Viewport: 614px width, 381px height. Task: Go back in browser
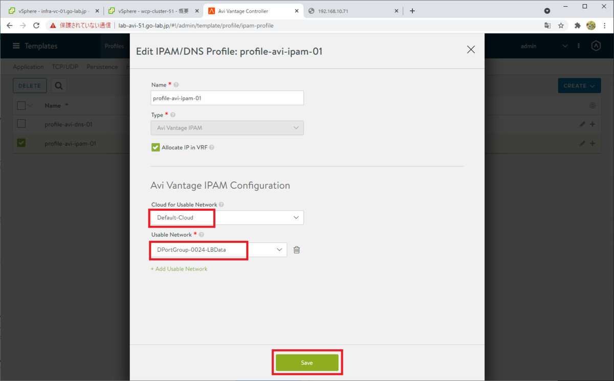point(9,26)
